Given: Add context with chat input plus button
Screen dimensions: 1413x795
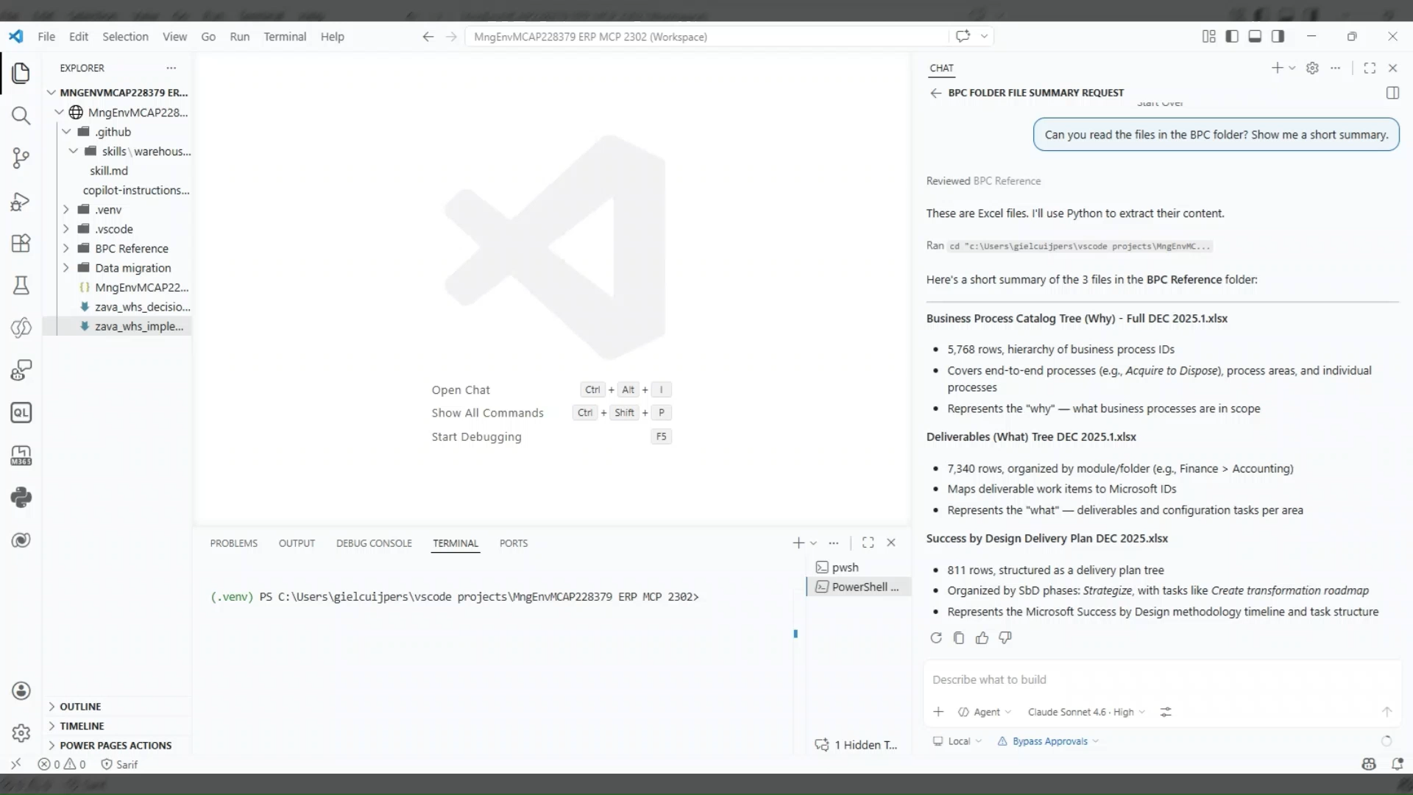Looking at the screenshot, I should [x=938, y=712].
